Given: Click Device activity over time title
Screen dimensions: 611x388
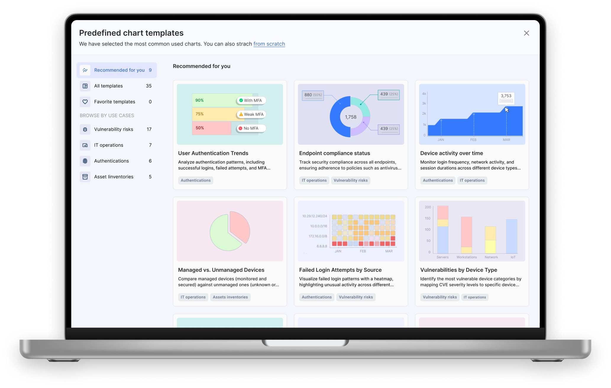Looking at the screenshot, I should point(452,153).
